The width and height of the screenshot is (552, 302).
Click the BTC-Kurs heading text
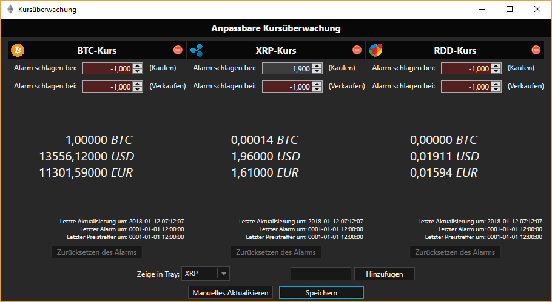click(97, 51)
